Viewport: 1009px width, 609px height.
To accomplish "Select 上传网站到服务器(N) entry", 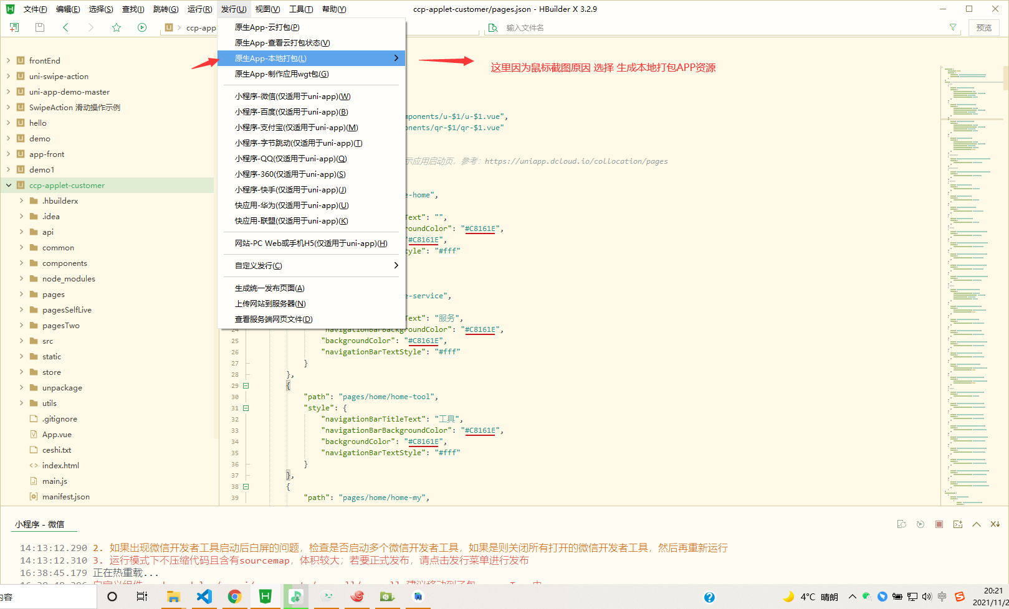I will click(311, 304).
